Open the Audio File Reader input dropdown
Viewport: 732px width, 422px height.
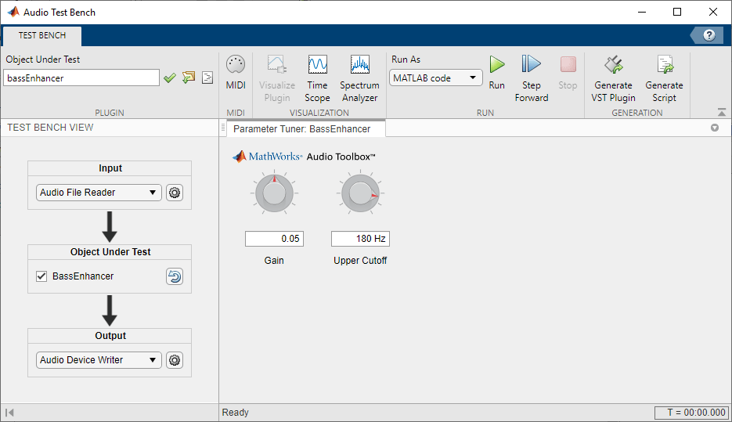99,193
